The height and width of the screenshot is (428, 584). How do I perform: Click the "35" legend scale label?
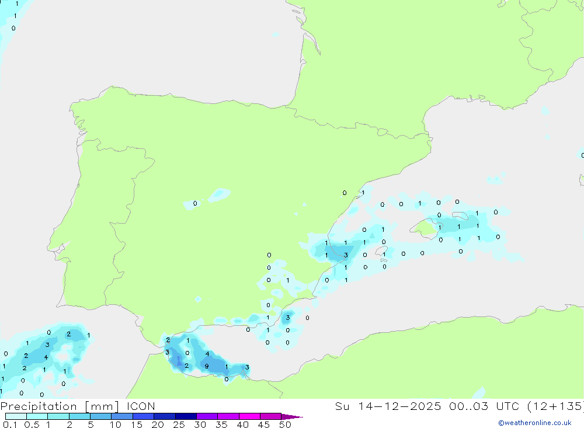pyautogui.click(x=221, y=424)
